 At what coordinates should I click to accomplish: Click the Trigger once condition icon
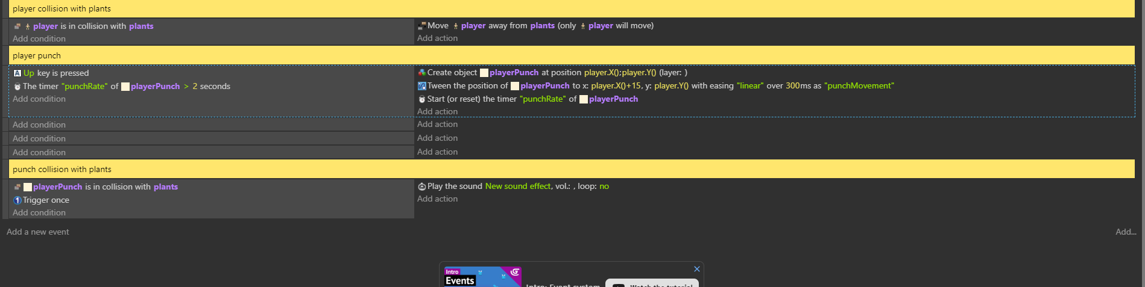click(x=17, y=200)
